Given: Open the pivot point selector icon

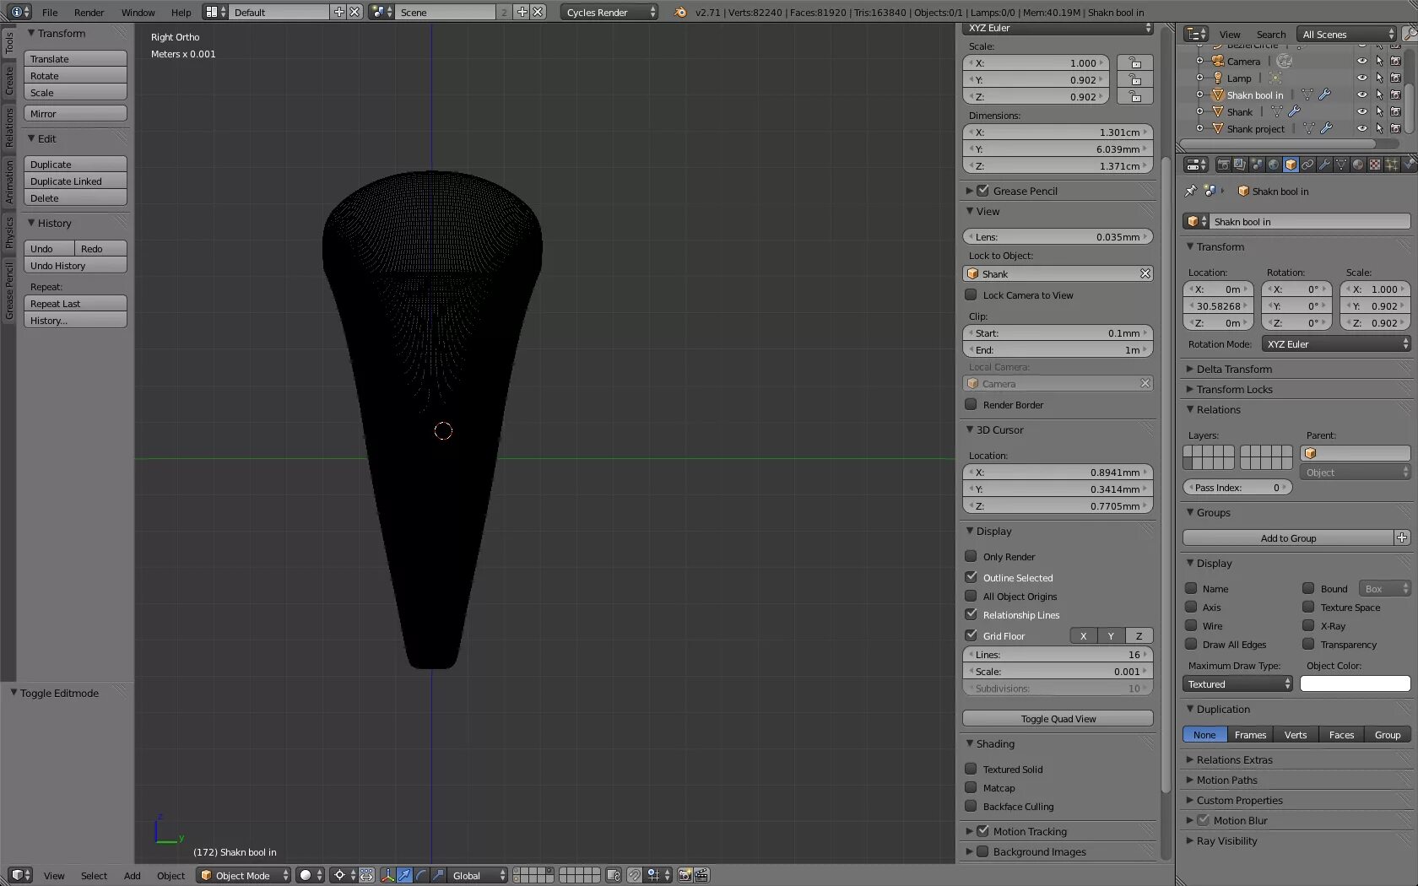Looking at the screenshot, I should (x=343, y=875).
